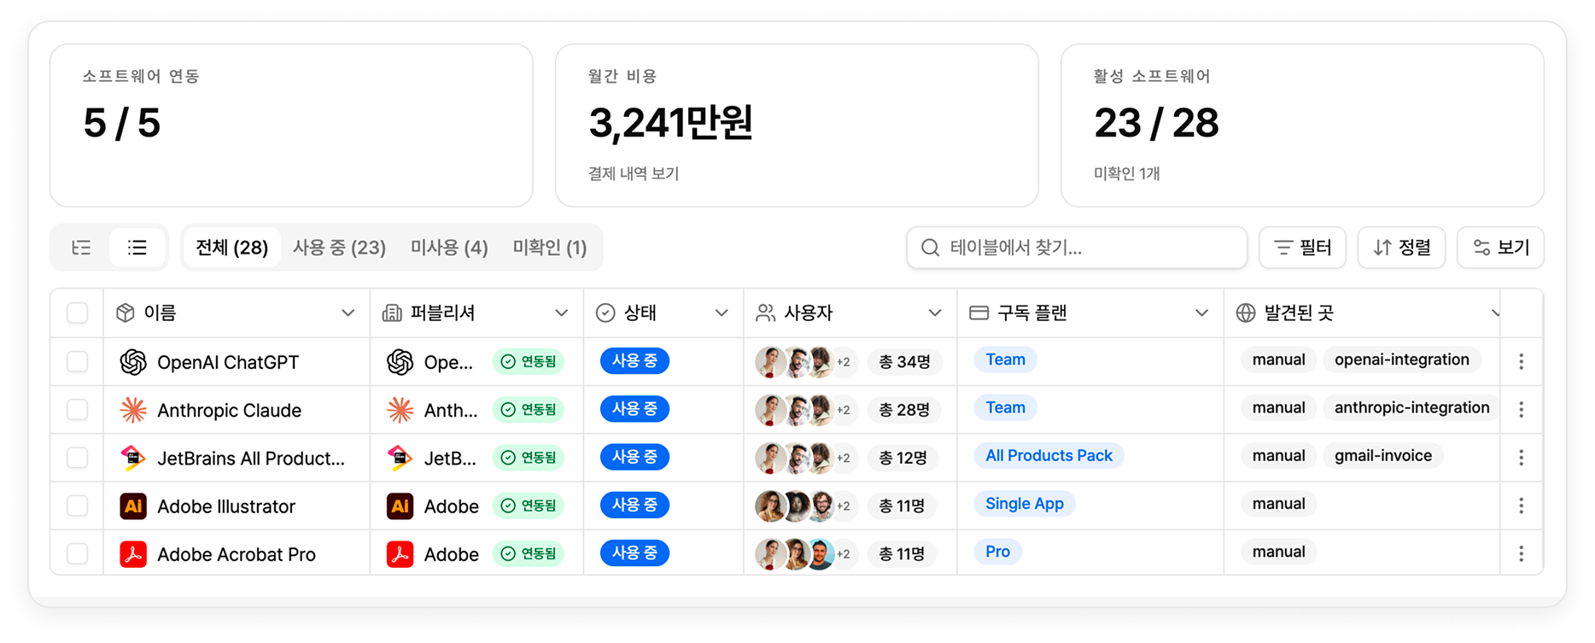This screenshot has width=1595, height=643.
Task: Click 연동됨 badge in Anthropic row
Action: [529, 410]
